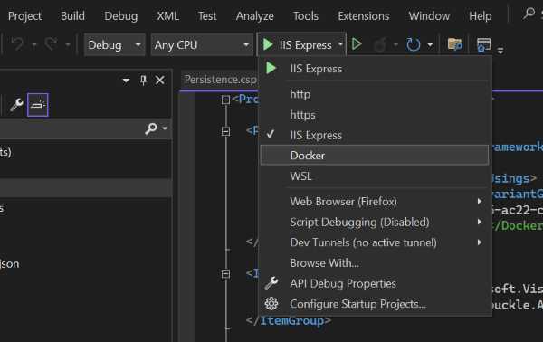543x342 pixels.
Task: Select the http launch profile
Action: [374, 94]
